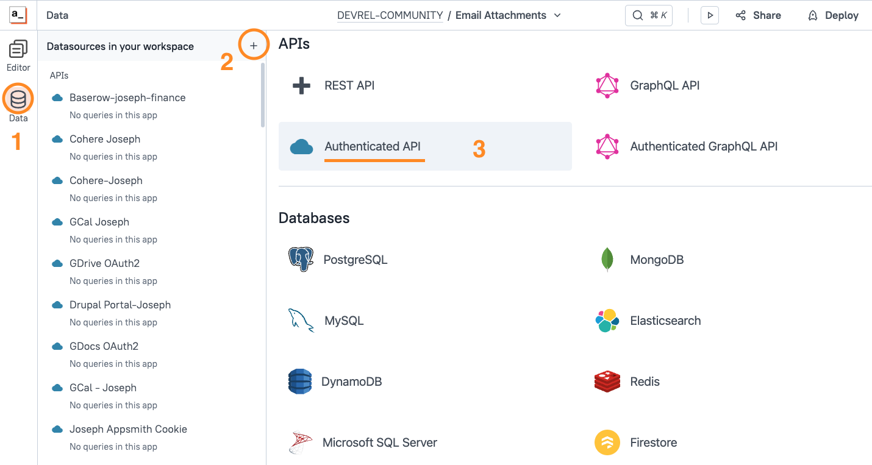Screen dimensions: 872x465
Task: Click cloud icon beside Baserow-joseph-finance
Action: point(57,98)
